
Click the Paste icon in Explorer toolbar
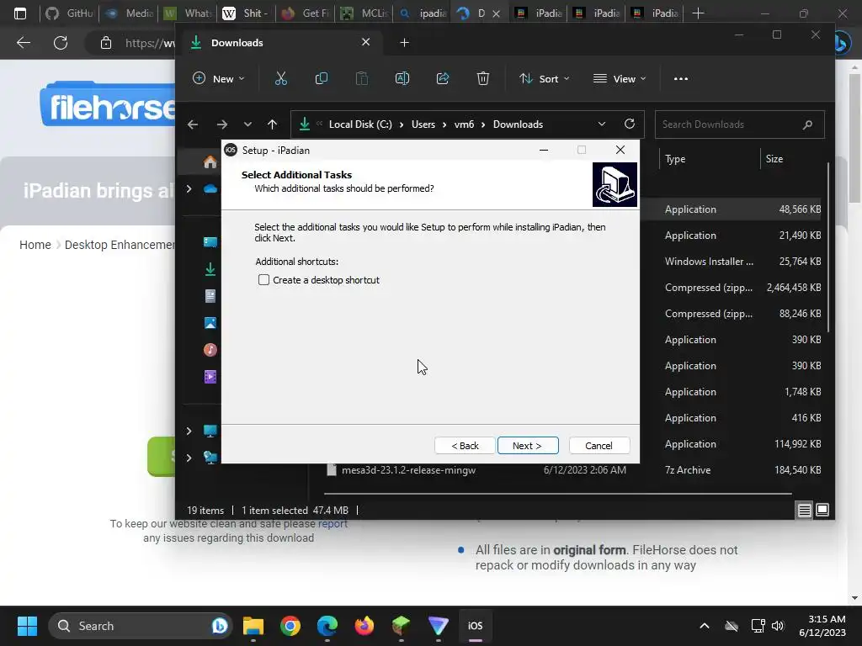click(362, 78)
